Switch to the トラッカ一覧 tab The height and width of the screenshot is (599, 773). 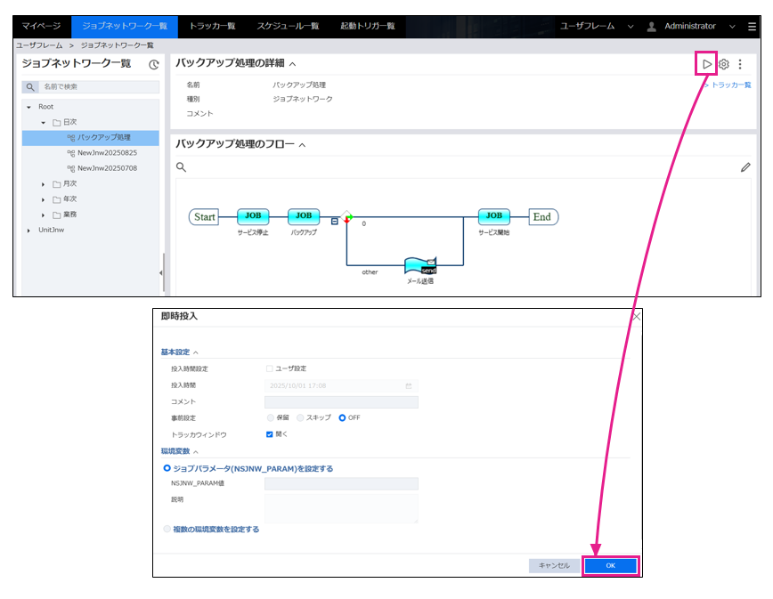(x=212, y=27)
